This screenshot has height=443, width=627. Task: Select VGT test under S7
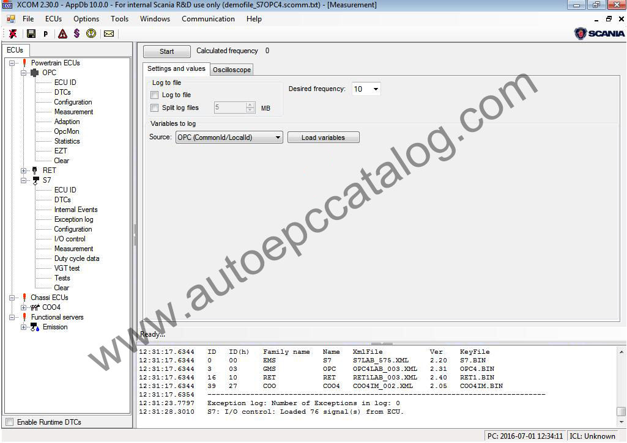pyautogui.click(x=67, y=268)
